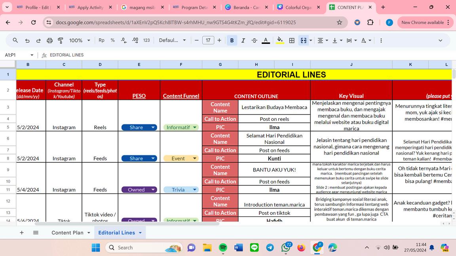456x256 pixels.
Task: Increase decimal places
Action: pos(135,40)
